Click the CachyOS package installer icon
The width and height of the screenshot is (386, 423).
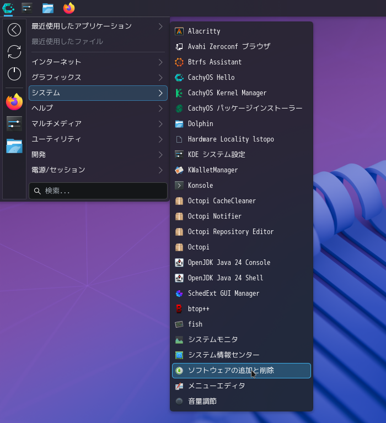coord(179,109)
